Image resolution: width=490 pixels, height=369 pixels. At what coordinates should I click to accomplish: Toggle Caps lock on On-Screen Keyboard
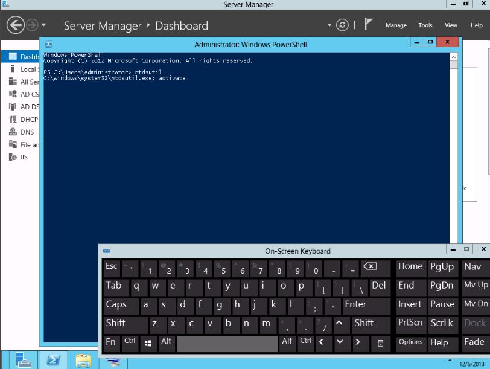pos(121,306)
